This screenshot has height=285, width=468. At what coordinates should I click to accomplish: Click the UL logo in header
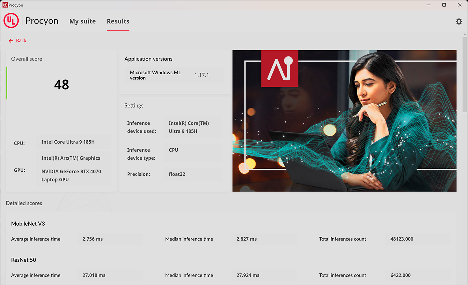pyautogui.click(x=11, y=21)
